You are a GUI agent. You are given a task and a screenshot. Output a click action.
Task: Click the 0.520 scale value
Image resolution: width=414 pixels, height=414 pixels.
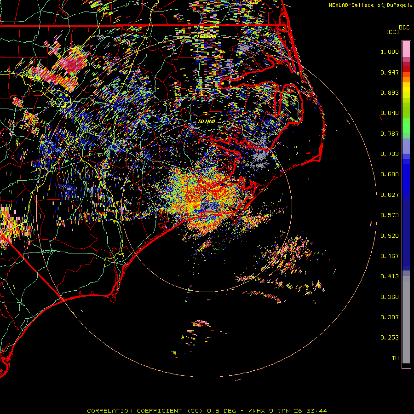[x=390, y=236]
